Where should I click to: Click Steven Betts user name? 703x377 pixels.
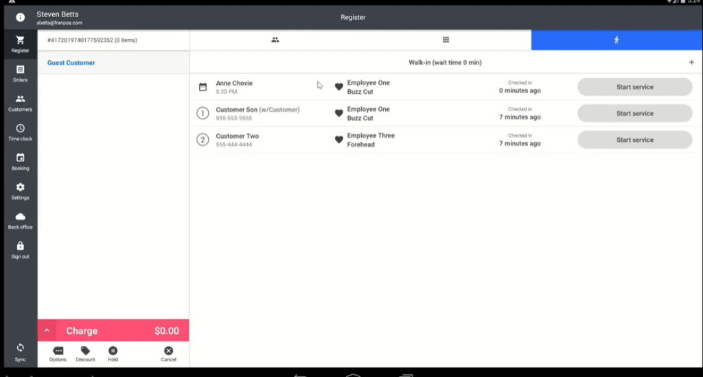tap(58, 14)
